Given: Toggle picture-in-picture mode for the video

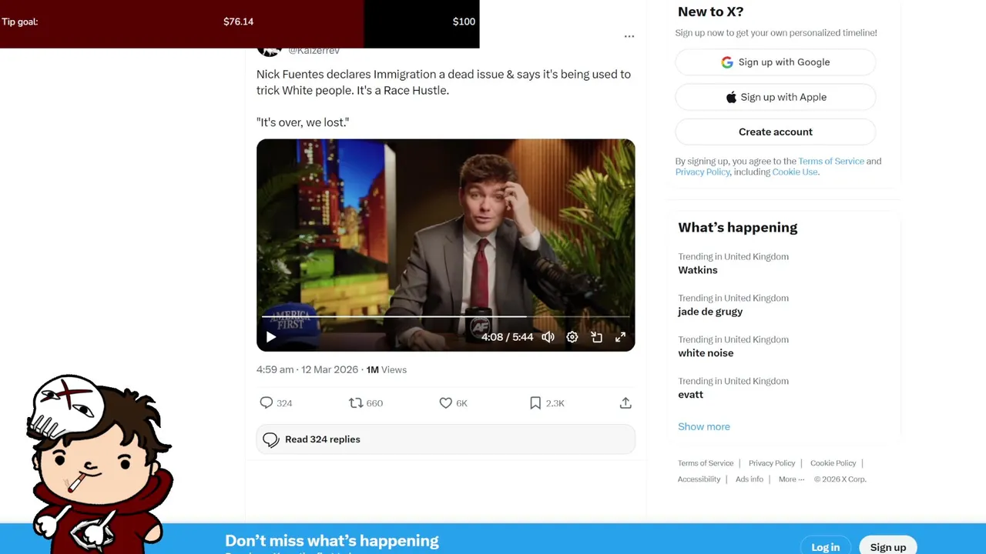Looking at the screenshot, I should [x=596, y=337].
